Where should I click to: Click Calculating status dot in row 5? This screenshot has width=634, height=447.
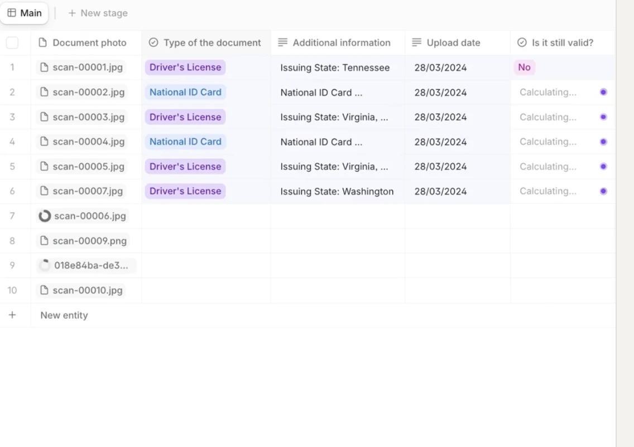(603, 166)
